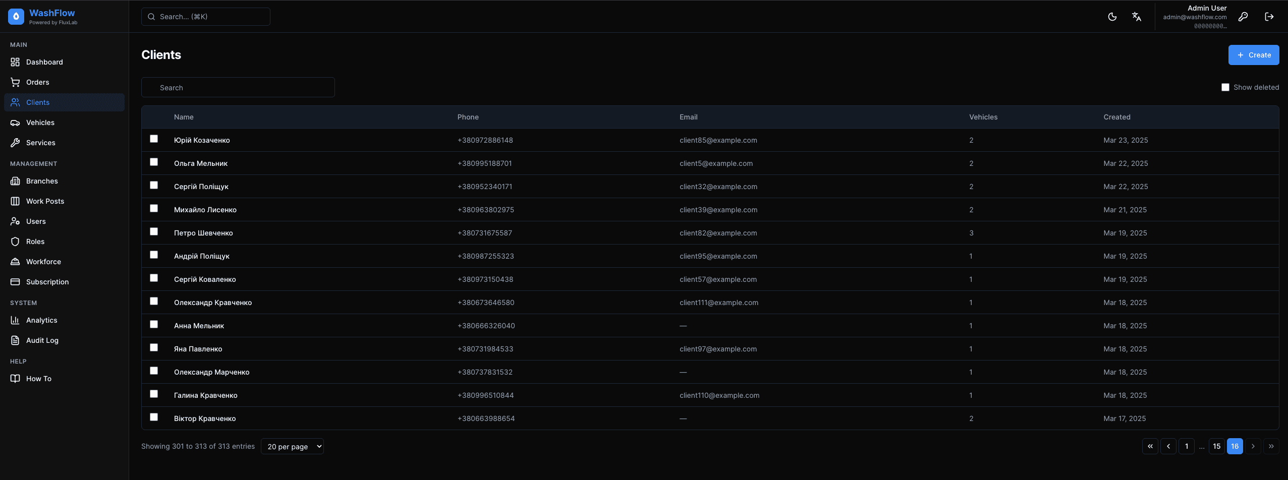The image size is (1288, 480).
Task: Click the logout icon
Action: point(1269,17)
